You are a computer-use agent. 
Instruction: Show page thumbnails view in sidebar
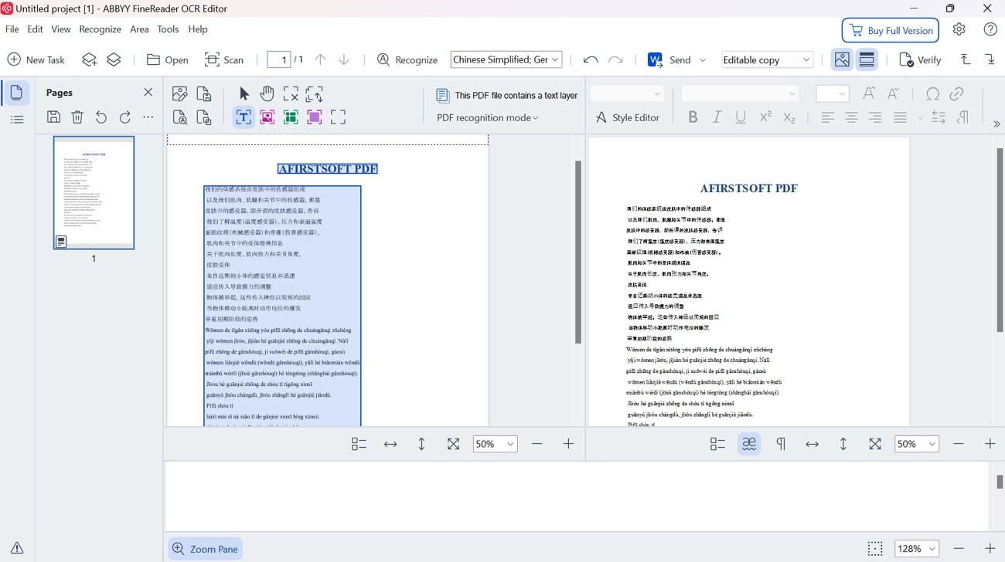tap(16, 93)
